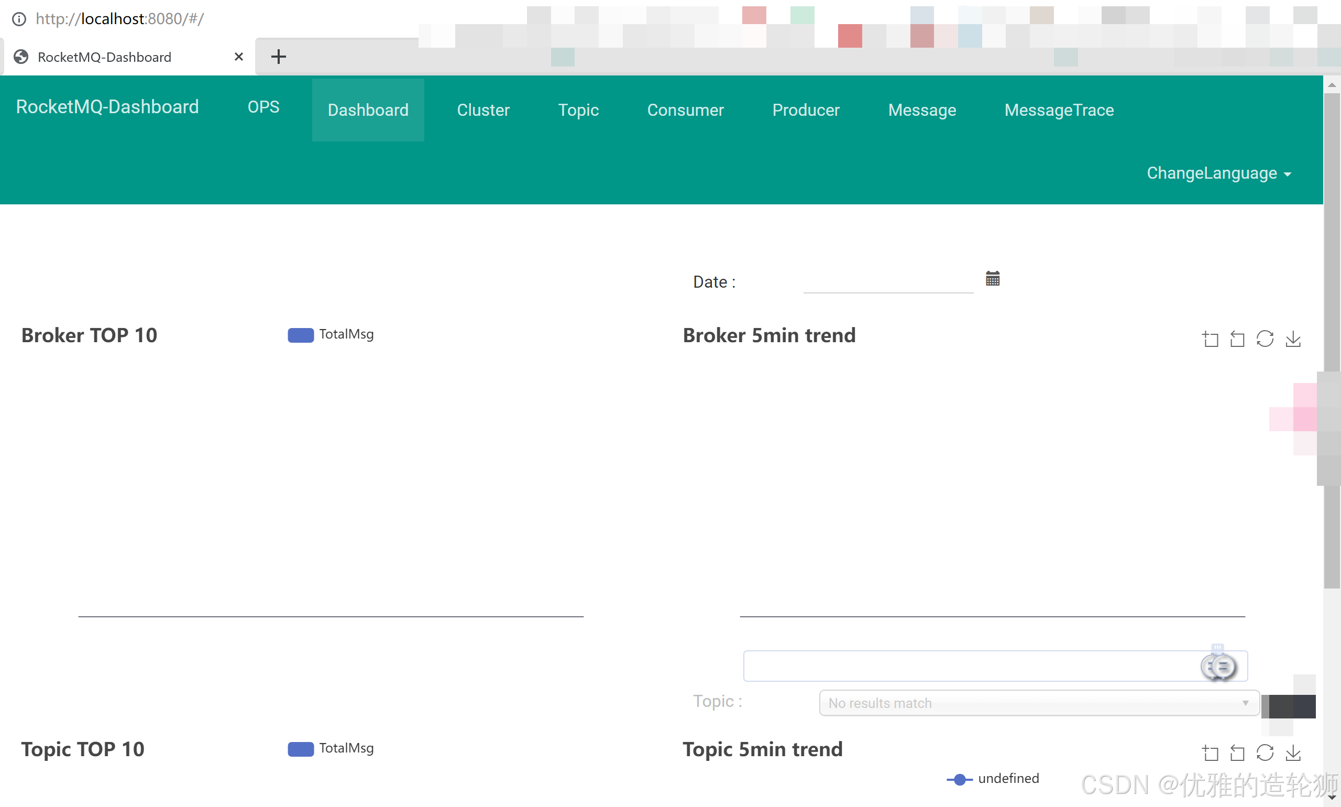Click the Broker TOP 10 heading
1341x807 pixels.
point(89,335)
